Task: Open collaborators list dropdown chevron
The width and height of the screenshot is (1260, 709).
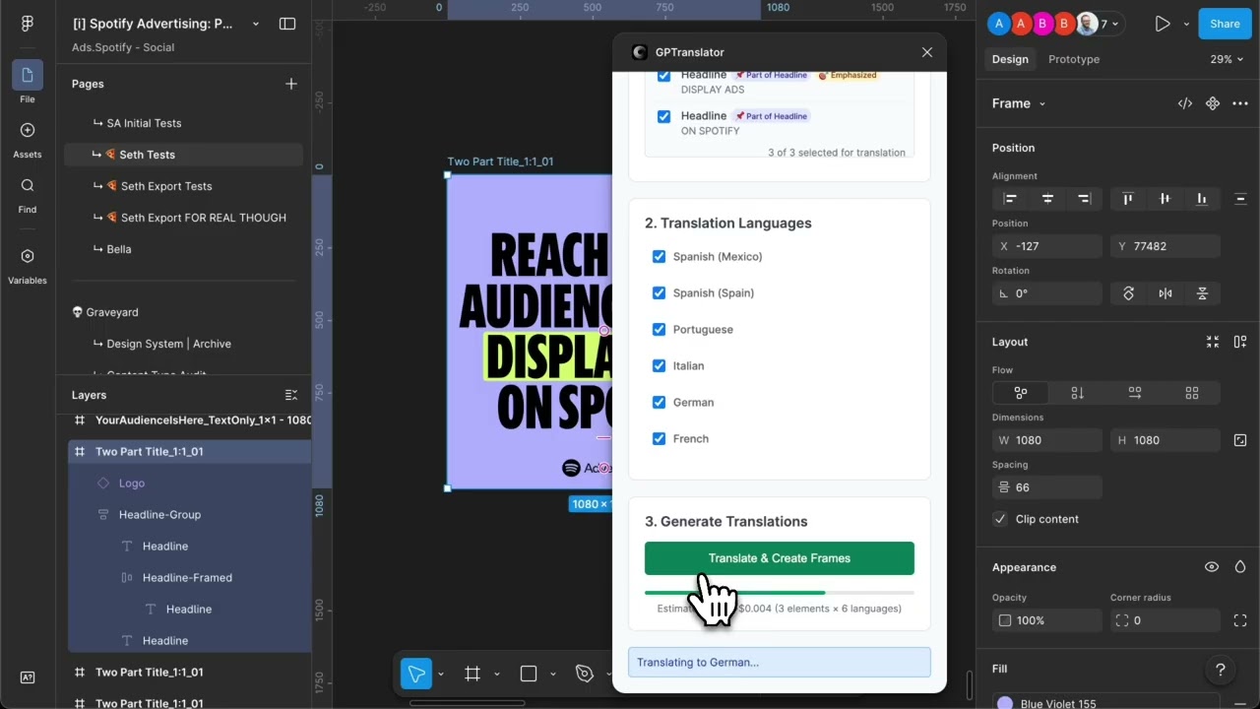Action: [1116, 24]
